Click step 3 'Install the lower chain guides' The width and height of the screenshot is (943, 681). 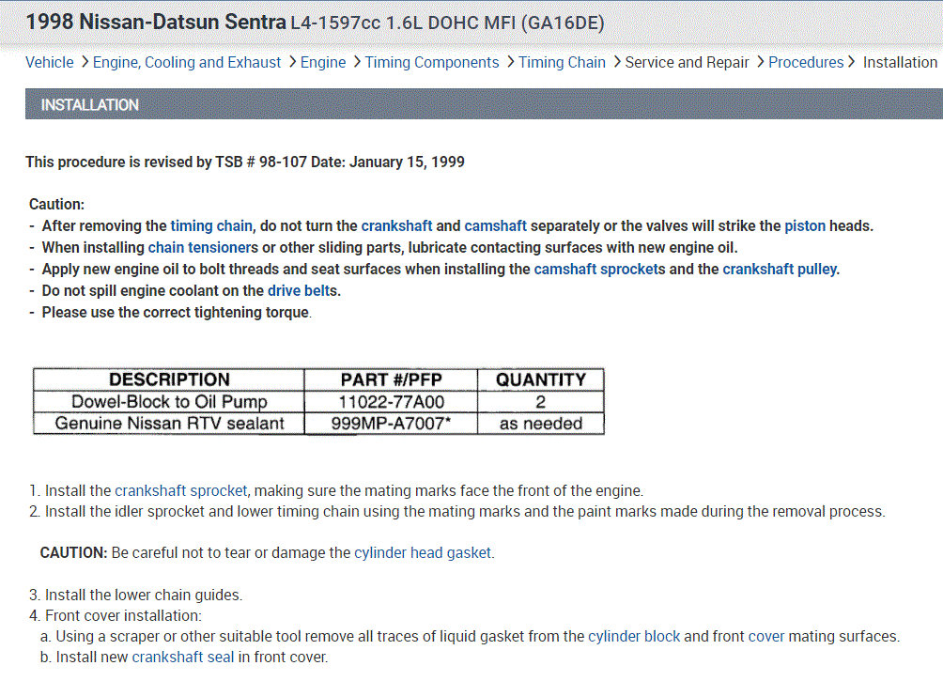(135, 595)
